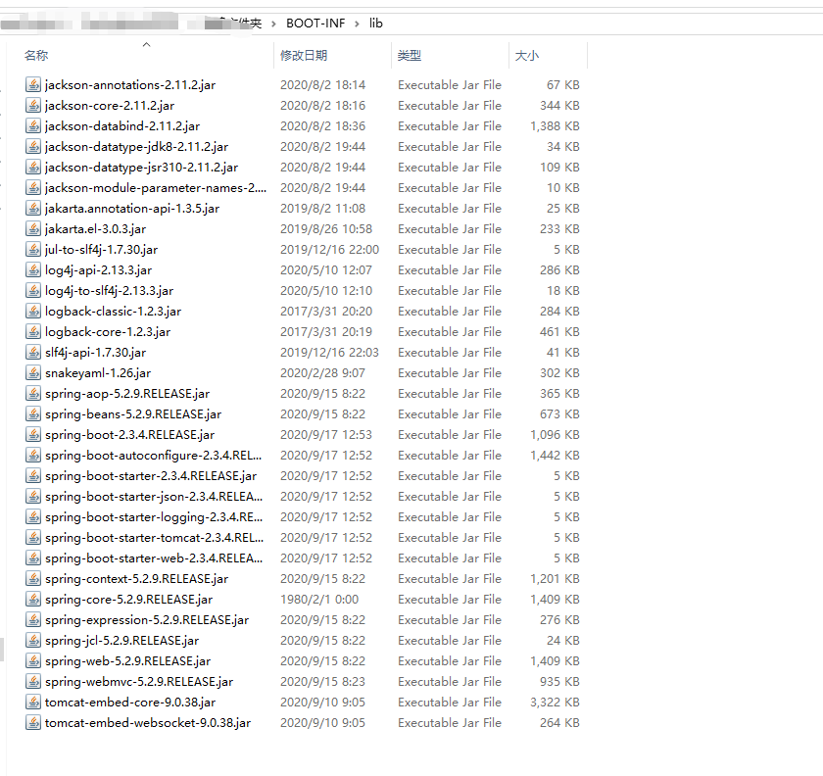Select file spring-boot-starter-logging-2.3.4.RE...
823x776 pixels.
[x=154, y=516]
